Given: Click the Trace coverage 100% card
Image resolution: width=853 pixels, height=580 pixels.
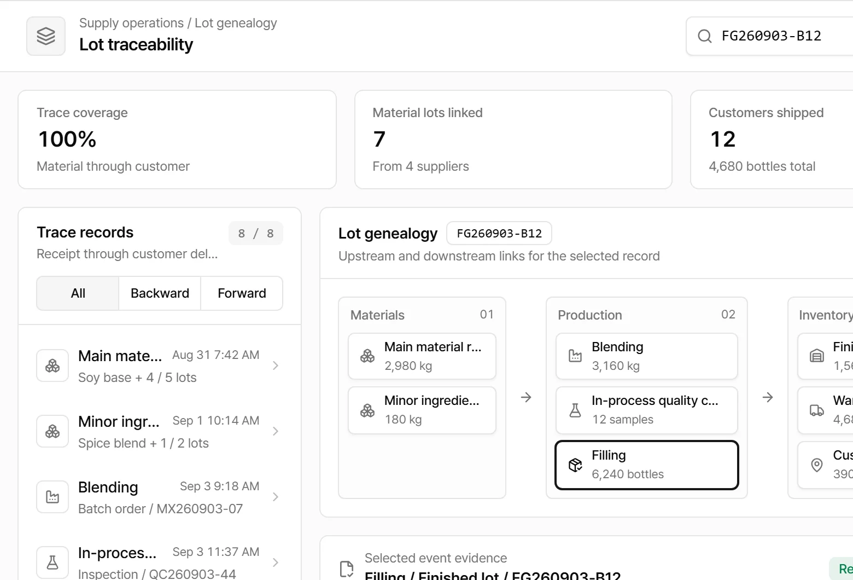Looking at the screenshot, I should 177,140.
